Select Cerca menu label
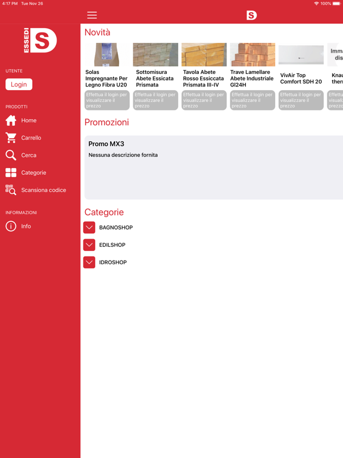The image size is (343, 458). (29, 155)
